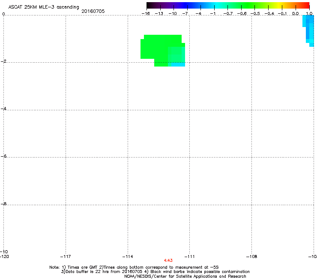Viewport: 317px width, 279px height.
Task: Click the latitude label -2
Action: pyautogui.click(x=3, y=61)
